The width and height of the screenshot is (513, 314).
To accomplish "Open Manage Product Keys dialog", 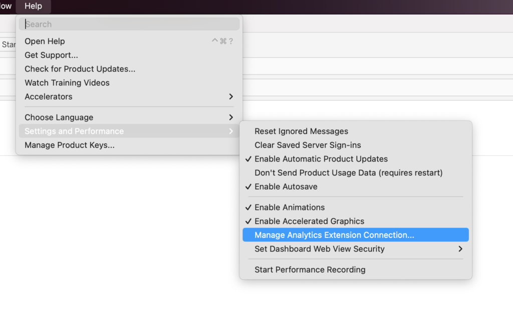I will point(70,145).
